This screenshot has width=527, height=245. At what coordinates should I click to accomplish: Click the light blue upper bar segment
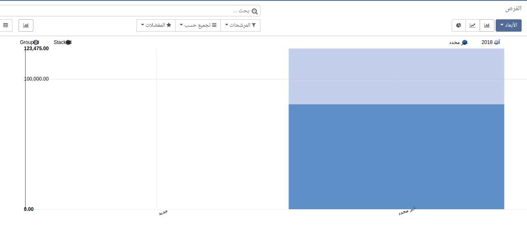coord(396,76)
